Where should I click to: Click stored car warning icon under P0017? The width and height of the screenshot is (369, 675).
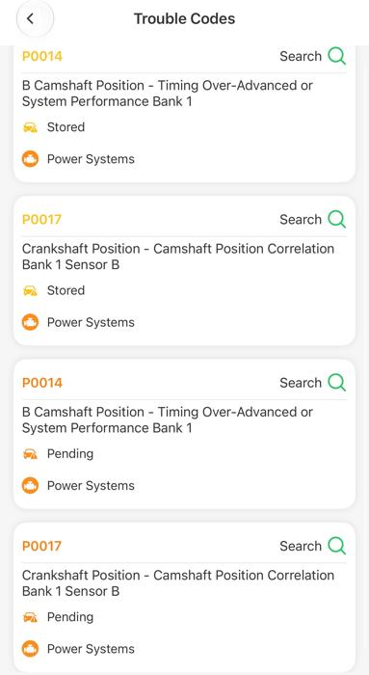(x=30, y=290)
